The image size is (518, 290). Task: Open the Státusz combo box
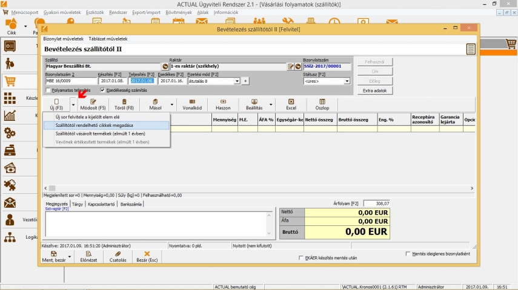pos(347,81)
